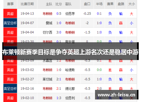Click the 大小 column header
Screen dimensions: 141x102
pos(132,4)
